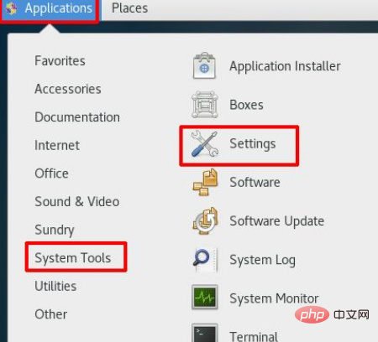This screenshot has width=378, height=342.
Task: Launch System Monitor green graph icon
Action: pyautogui.click(x=205, y=298)
